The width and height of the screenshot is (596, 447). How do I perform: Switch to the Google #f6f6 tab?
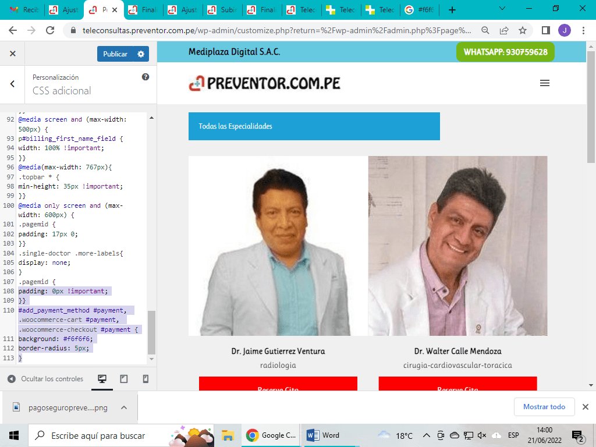coord(420,10)
